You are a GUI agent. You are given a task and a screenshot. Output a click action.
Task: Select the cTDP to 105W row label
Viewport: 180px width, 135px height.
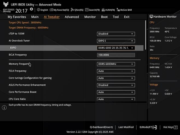click(x=16, y=34)
